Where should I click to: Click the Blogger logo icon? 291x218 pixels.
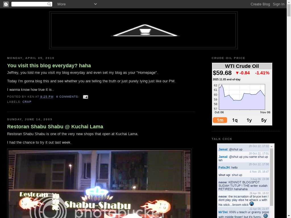[x=6, y=4]
